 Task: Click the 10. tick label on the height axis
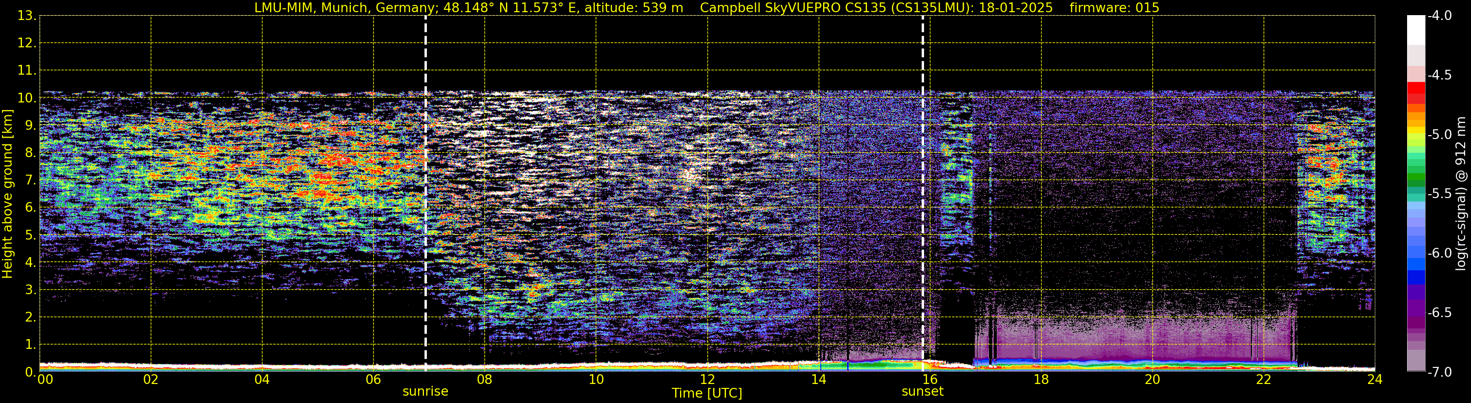(27, 98)
